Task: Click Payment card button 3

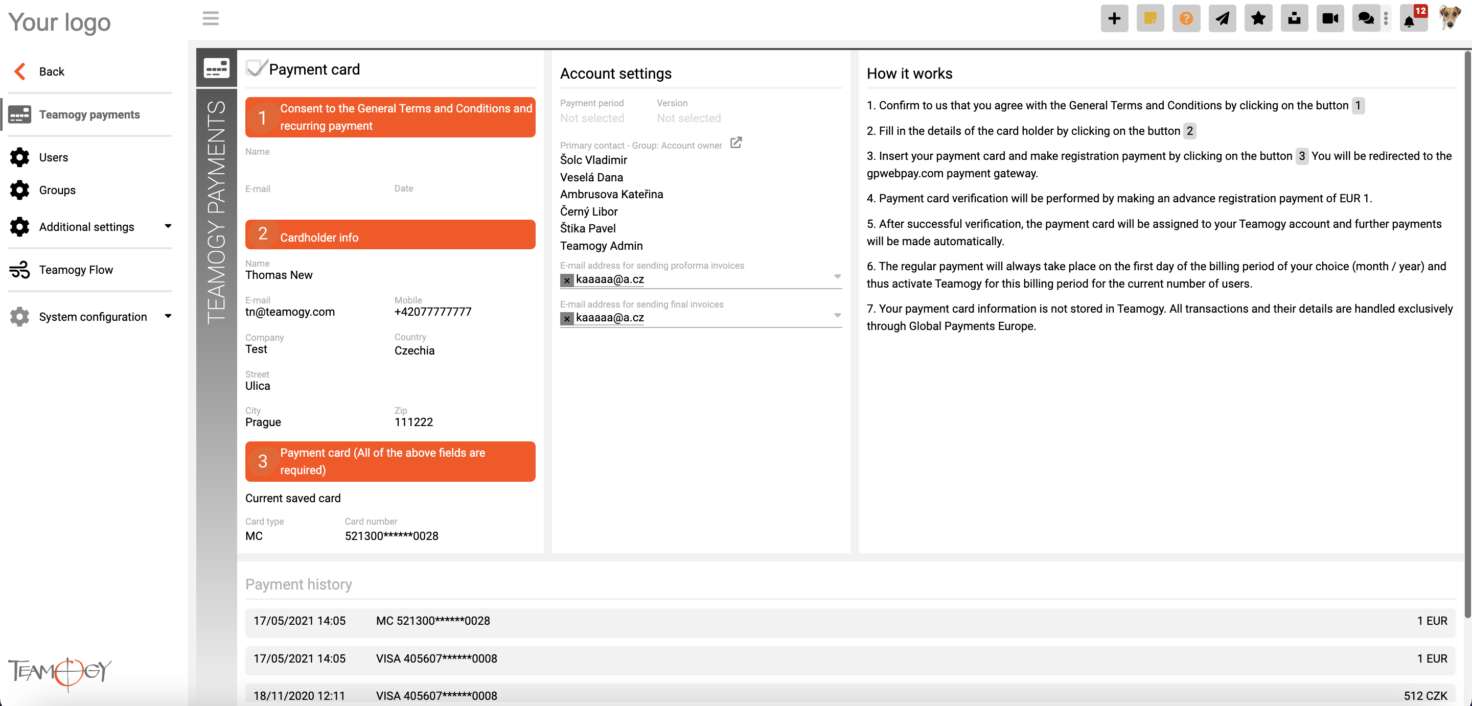Action: pos(390,461)
